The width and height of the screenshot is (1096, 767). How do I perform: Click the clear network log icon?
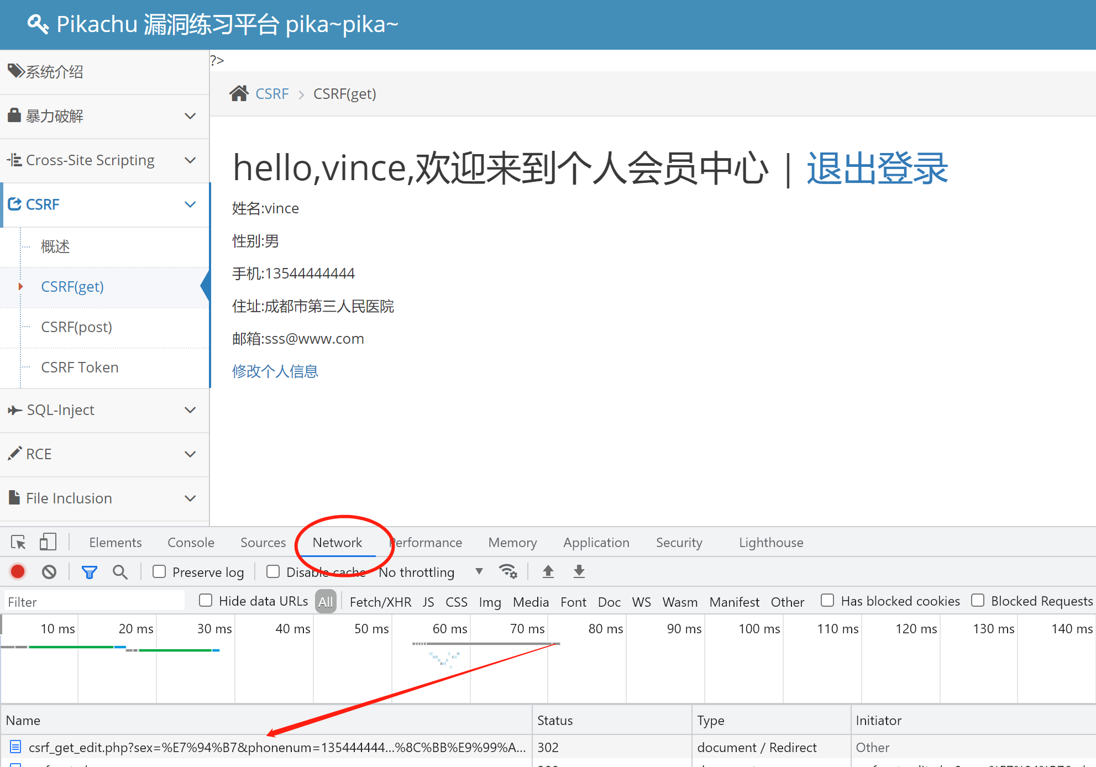pyautogui.click(x=49, y=572)
